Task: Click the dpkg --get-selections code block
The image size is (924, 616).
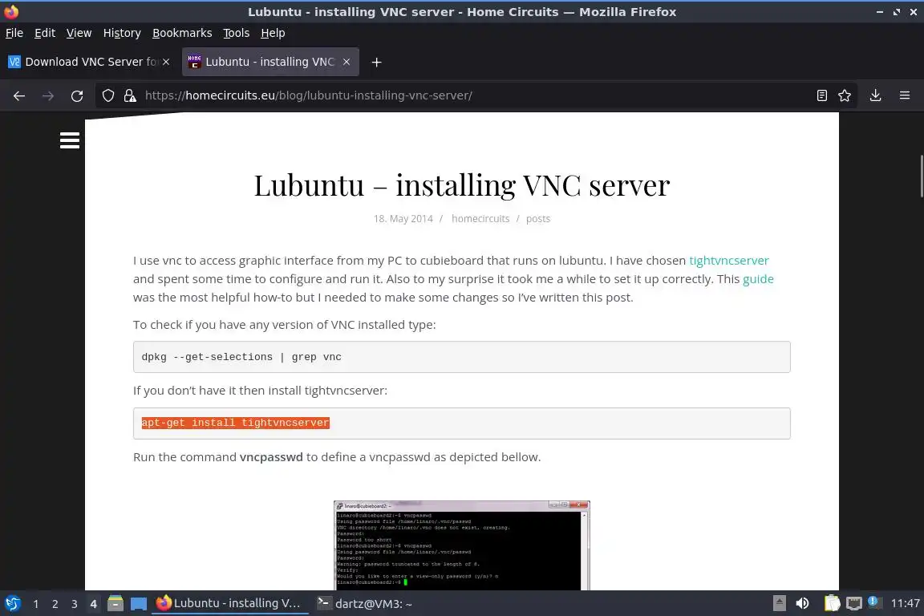Action: 461,357
